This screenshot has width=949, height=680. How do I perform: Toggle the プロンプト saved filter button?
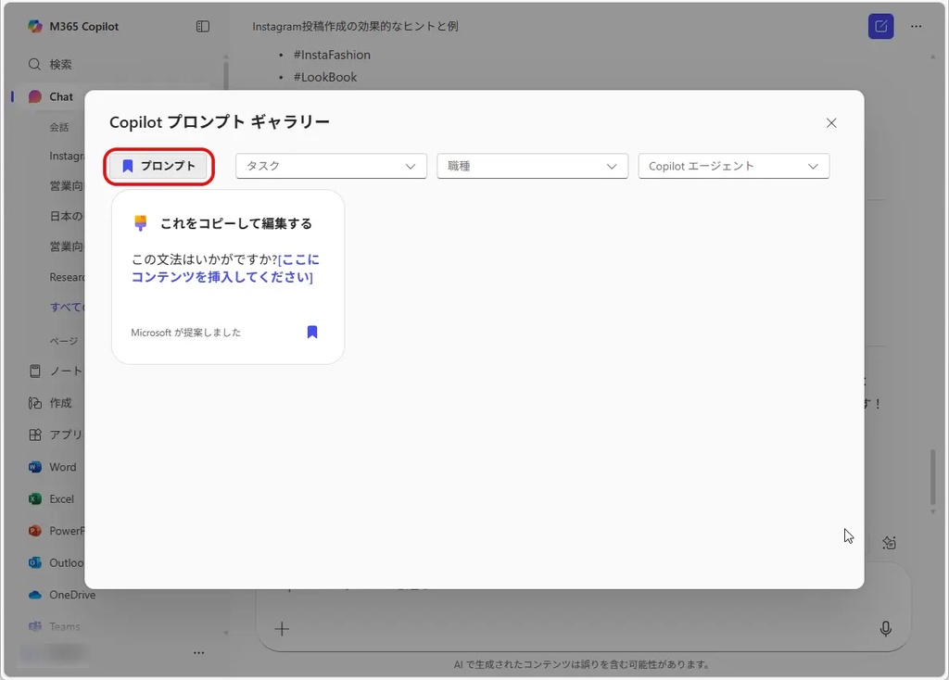(159, 166)
